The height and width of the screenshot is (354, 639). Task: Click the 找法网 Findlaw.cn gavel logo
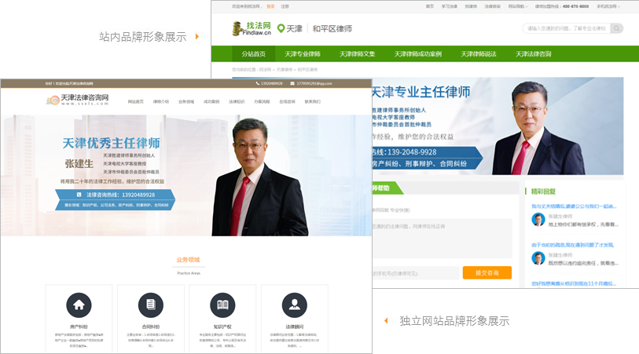[x=252, y=28]
